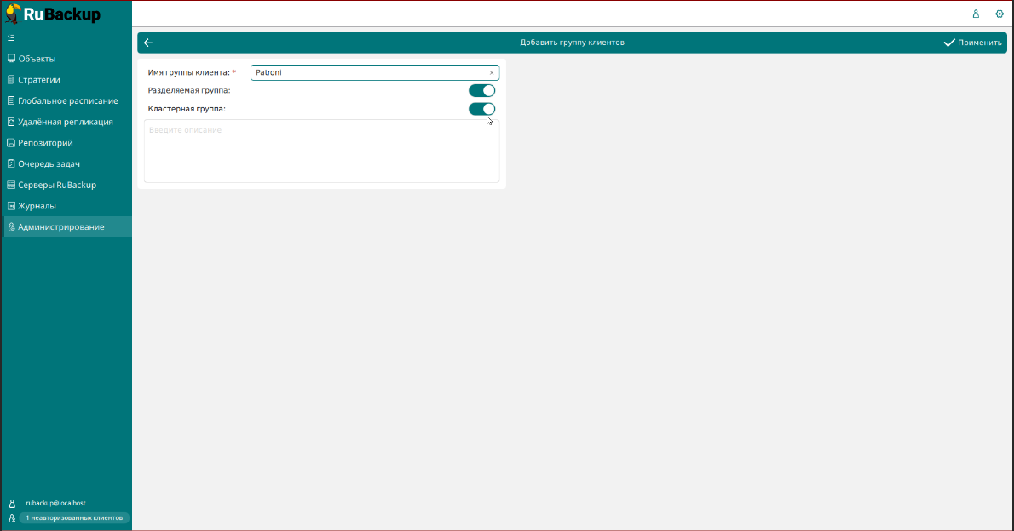
Task: Click the user icon beside rubackup@localhost
Action: tap(12, 503)
